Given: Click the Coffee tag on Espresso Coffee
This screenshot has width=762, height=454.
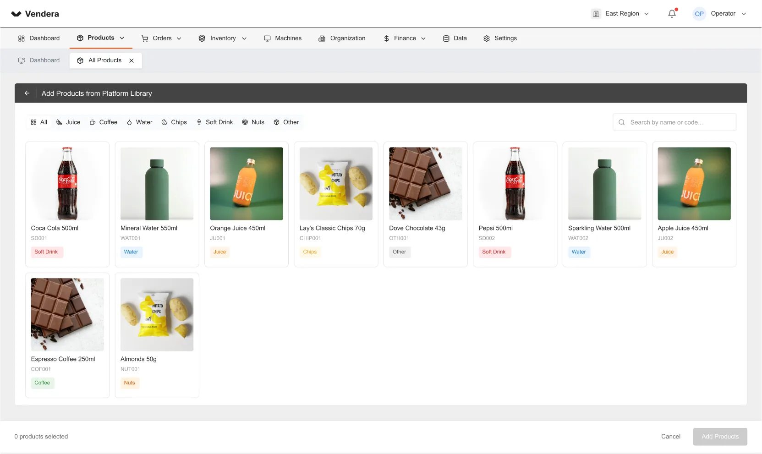Looking at the screenshot, I should pyautogui.click(x=42, y=383).
